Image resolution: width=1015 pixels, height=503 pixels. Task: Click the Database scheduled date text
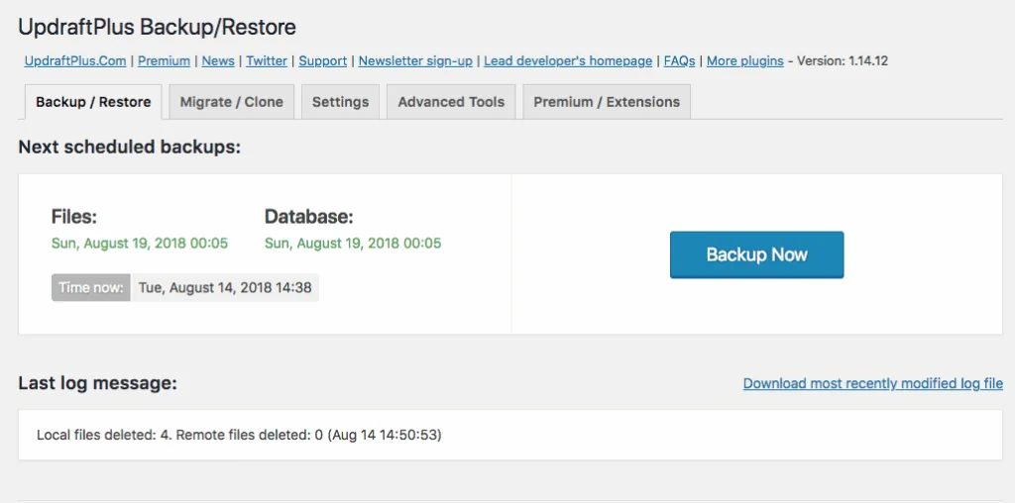click(353, 244)
